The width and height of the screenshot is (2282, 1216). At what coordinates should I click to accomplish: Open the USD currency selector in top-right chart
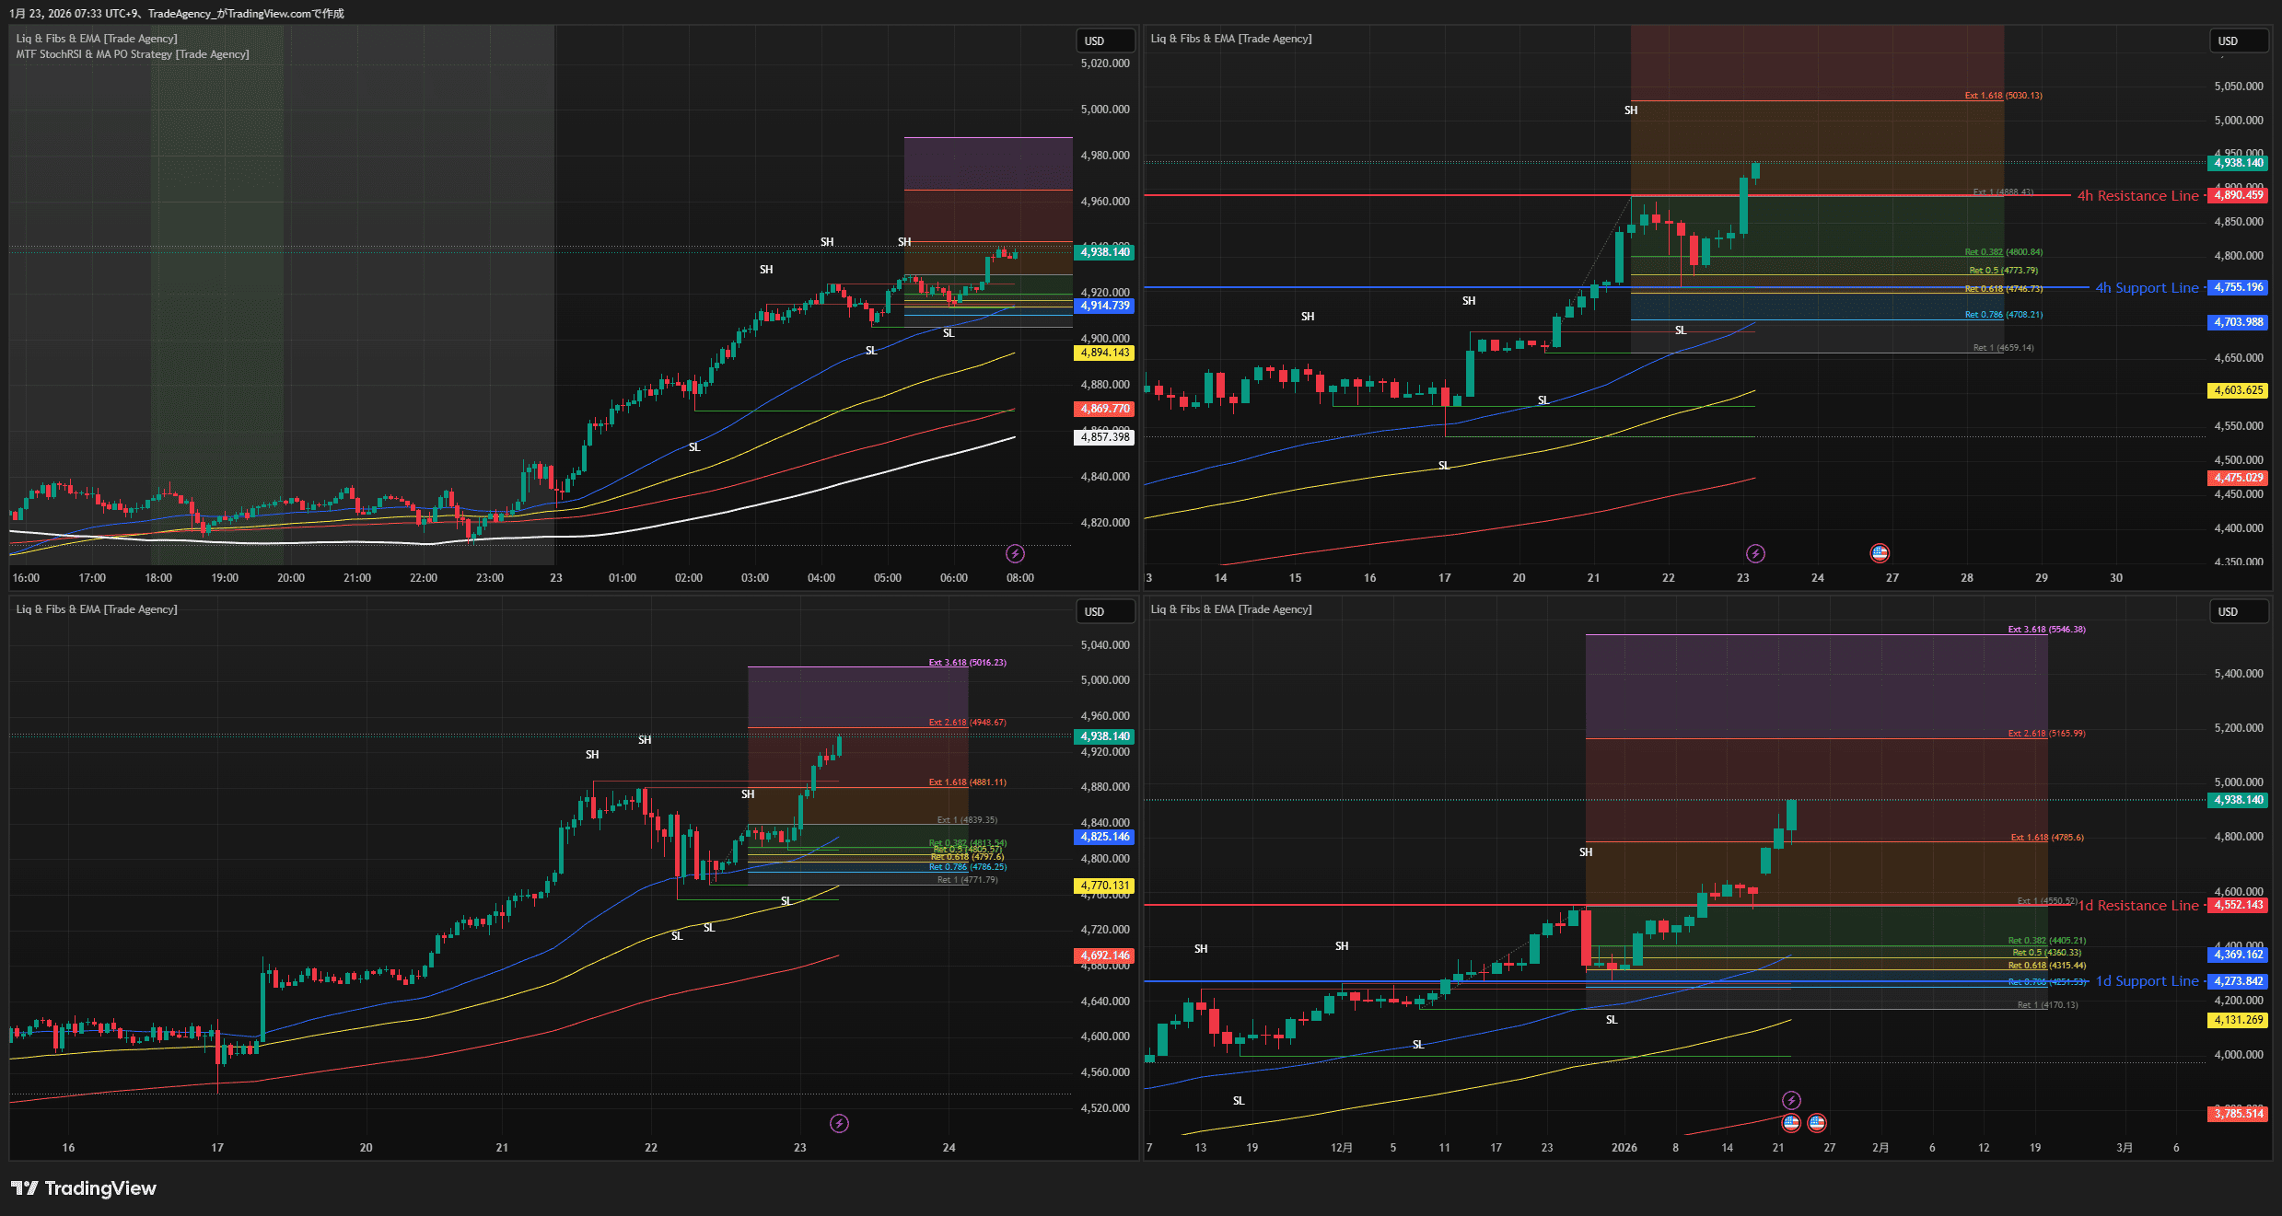pyautogui.click(x=2238, y=41)
